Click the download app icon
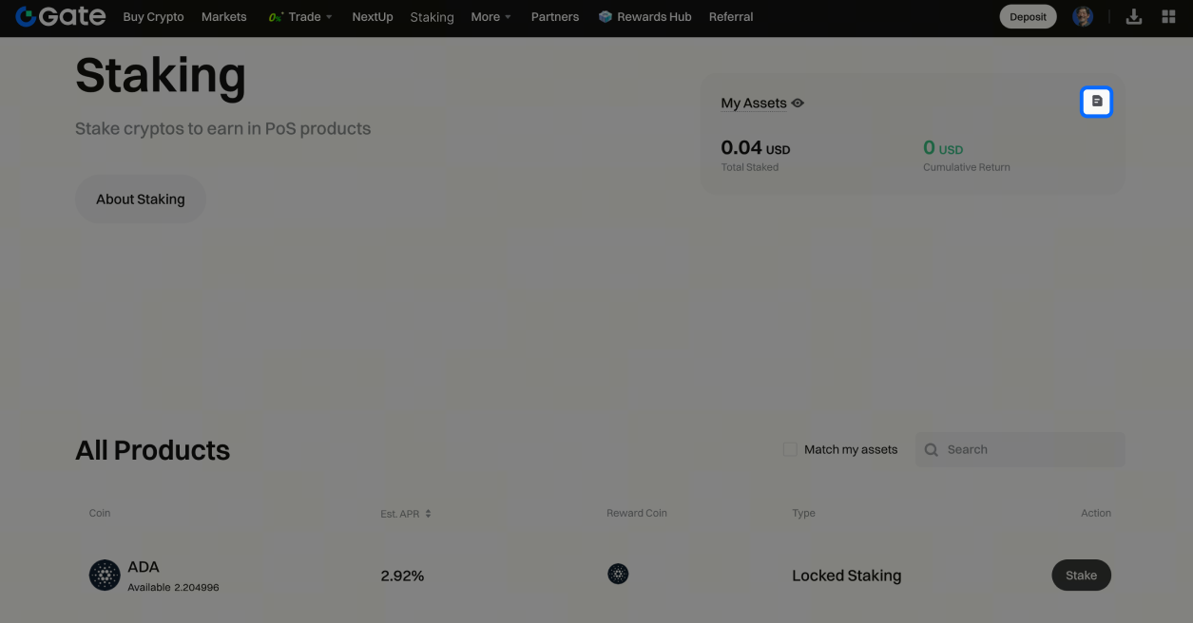The image size is (1193, 623). tap(1133, 16)
